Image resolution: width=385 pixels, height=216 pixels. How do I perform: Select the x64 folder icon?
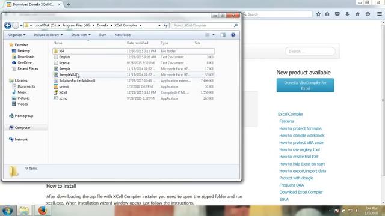pyautogui.click(x=56, y=51)
